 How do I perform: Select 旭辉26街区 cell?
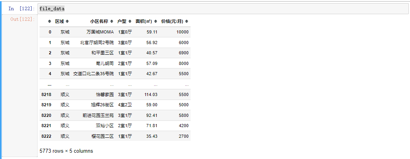102,105
